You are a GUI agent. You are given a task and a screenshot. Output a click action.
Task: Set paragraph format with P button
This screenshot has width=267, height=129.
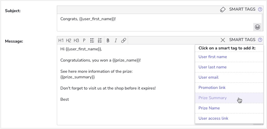tap(84, 40)
